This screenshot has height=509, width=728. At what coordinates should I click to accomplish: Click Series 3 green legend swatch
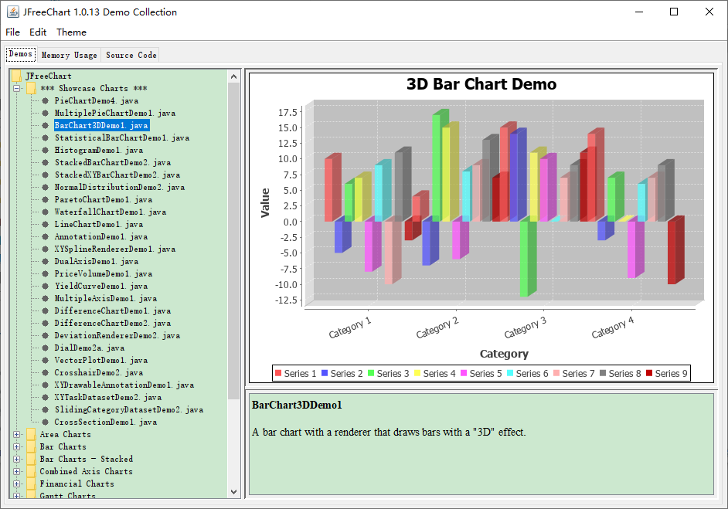(371, 373)
